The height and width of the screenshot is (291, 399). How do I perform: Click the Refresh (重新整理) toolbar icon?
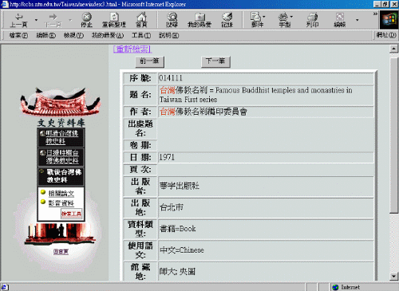pyautogui.click(x=114, y=20)
